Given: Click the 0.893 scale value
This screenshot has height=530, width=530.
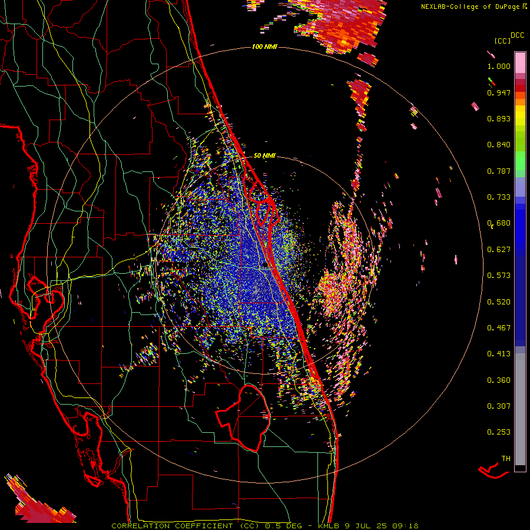Looking at the screenshot, I should click(499, 118).
